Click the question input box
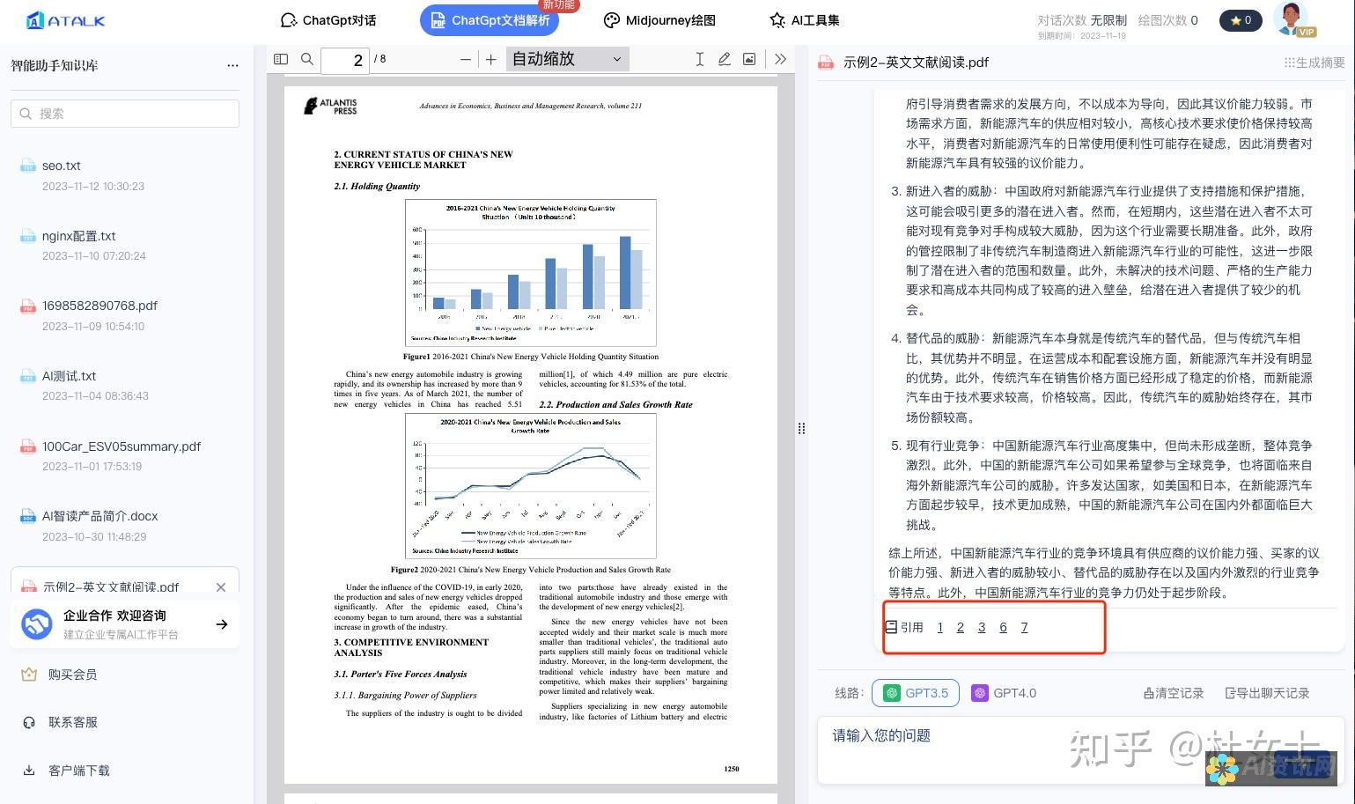Screen dimensions: 1355x804 (1081, 749)
